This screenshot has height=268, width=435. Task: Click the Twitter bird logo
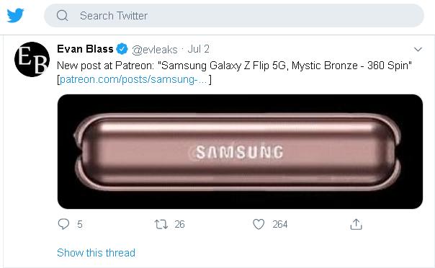click(x=15, y=15)
